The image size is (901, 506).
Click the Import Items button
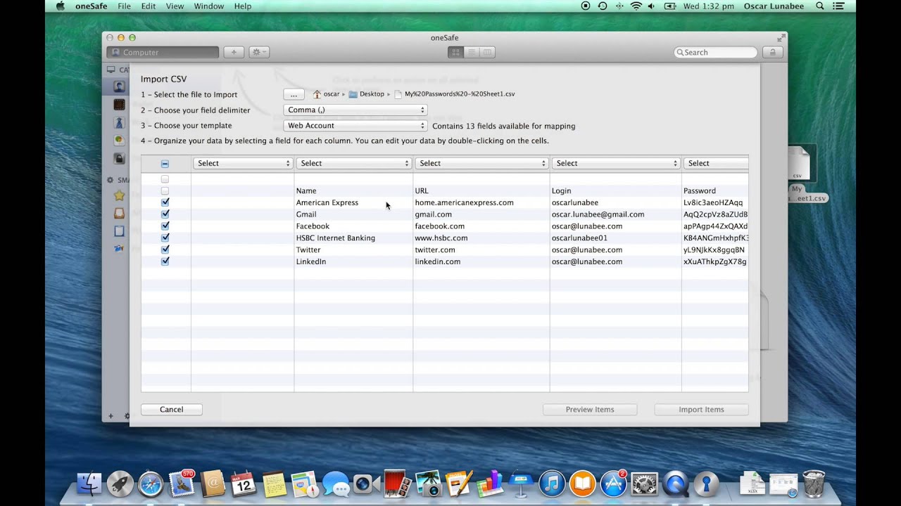[x=701, y=410]
